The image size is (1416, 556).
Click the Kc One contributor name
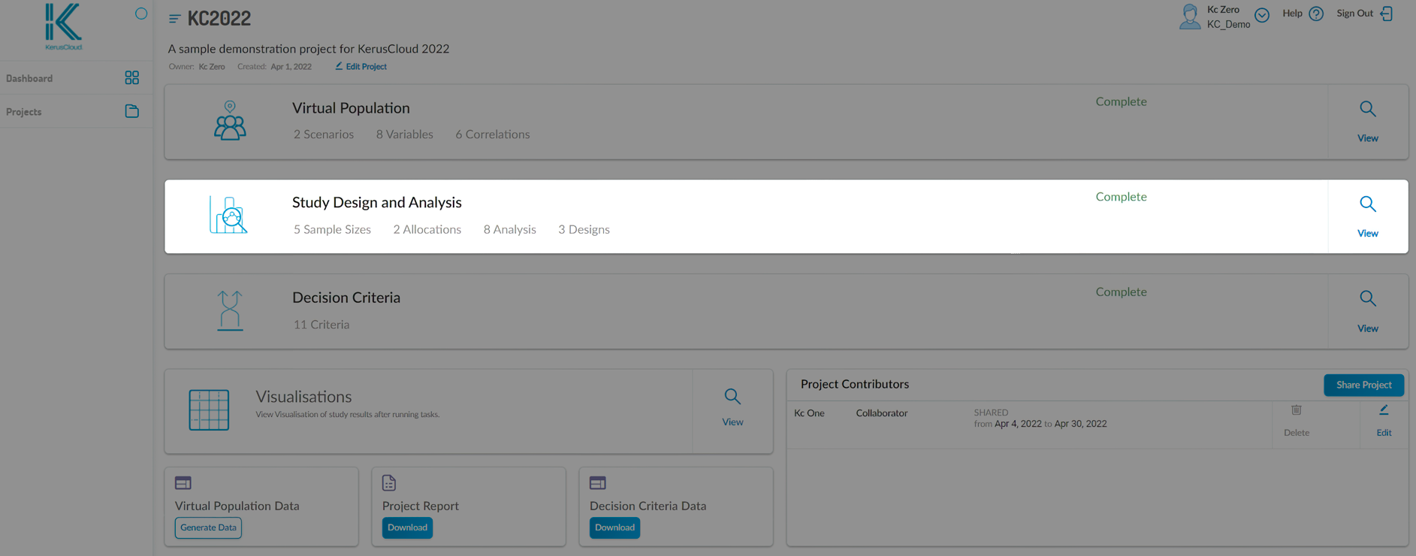809,413
